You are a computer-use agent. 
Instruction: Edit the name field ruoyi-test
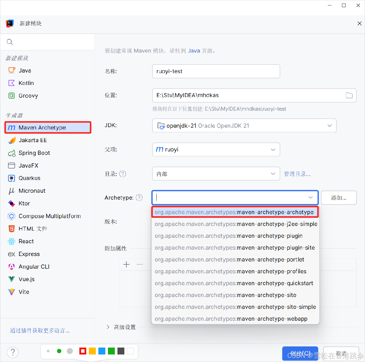216,71
